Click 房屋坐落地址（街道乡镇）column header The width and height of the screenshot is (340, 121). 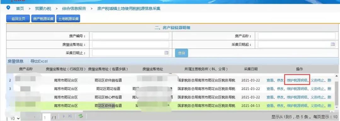point(108,69)
